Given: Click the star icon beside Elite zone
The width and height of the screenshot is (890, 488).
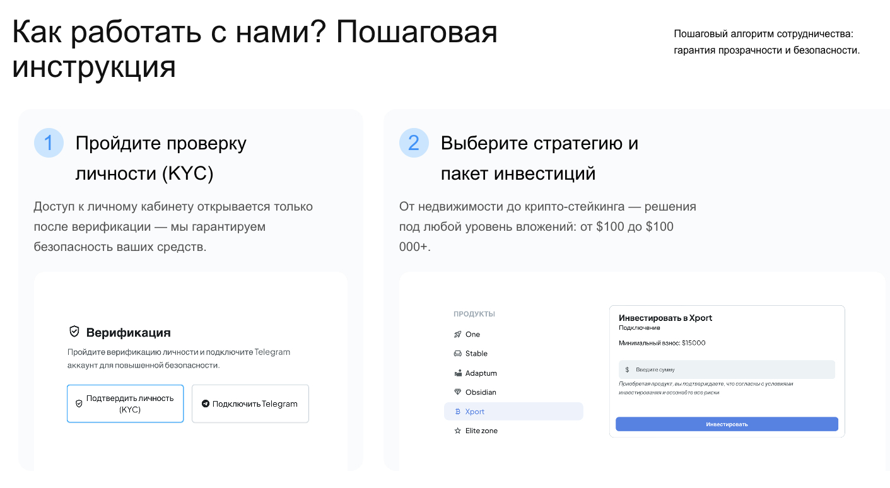Looking at the screenshot, I should tap(458, 431).
